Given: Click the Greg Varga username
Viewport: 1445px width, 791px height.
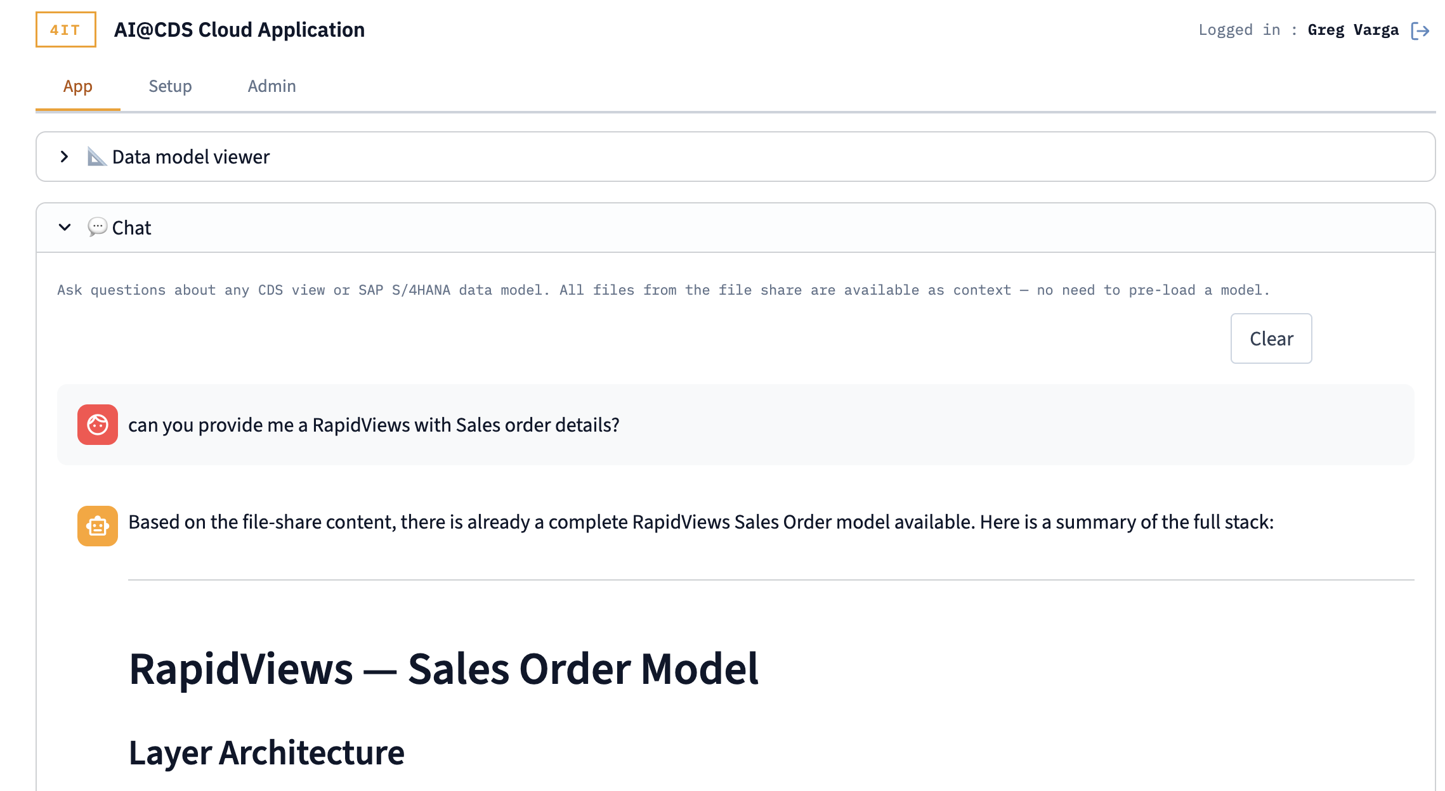Looking at the screenshot, I should (1353, 30).
